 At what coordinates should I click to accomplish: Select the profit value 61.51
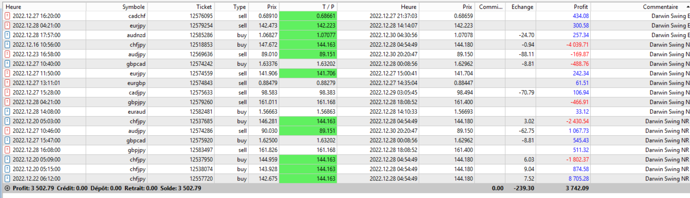pyautogui.click(x=582, y=83)
